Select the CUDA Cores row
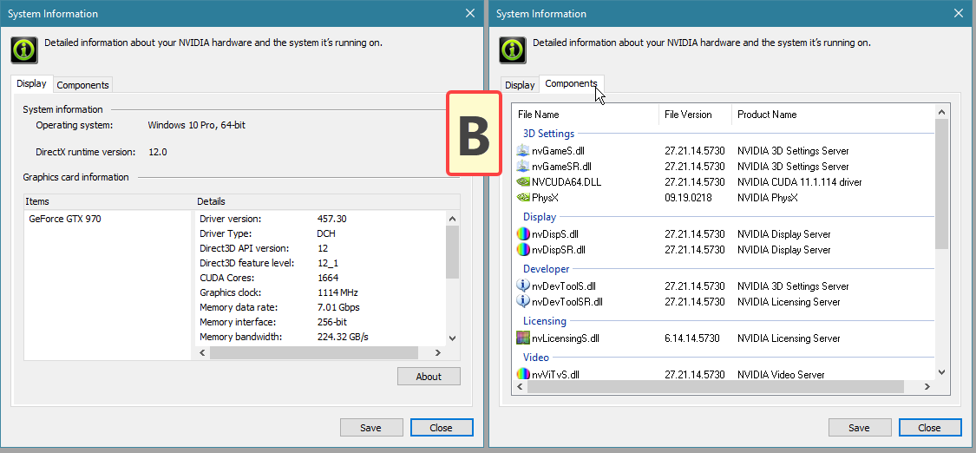976x453 pixels. (x=320, y=278)
